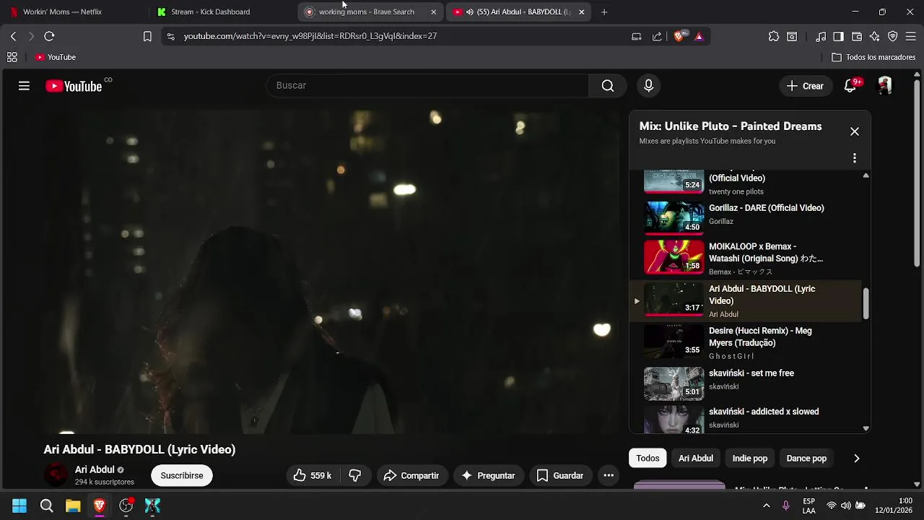Viewport: 924px width, 520px height.
Task: Select the Dance pop filter chip
Action: (806, 458)
